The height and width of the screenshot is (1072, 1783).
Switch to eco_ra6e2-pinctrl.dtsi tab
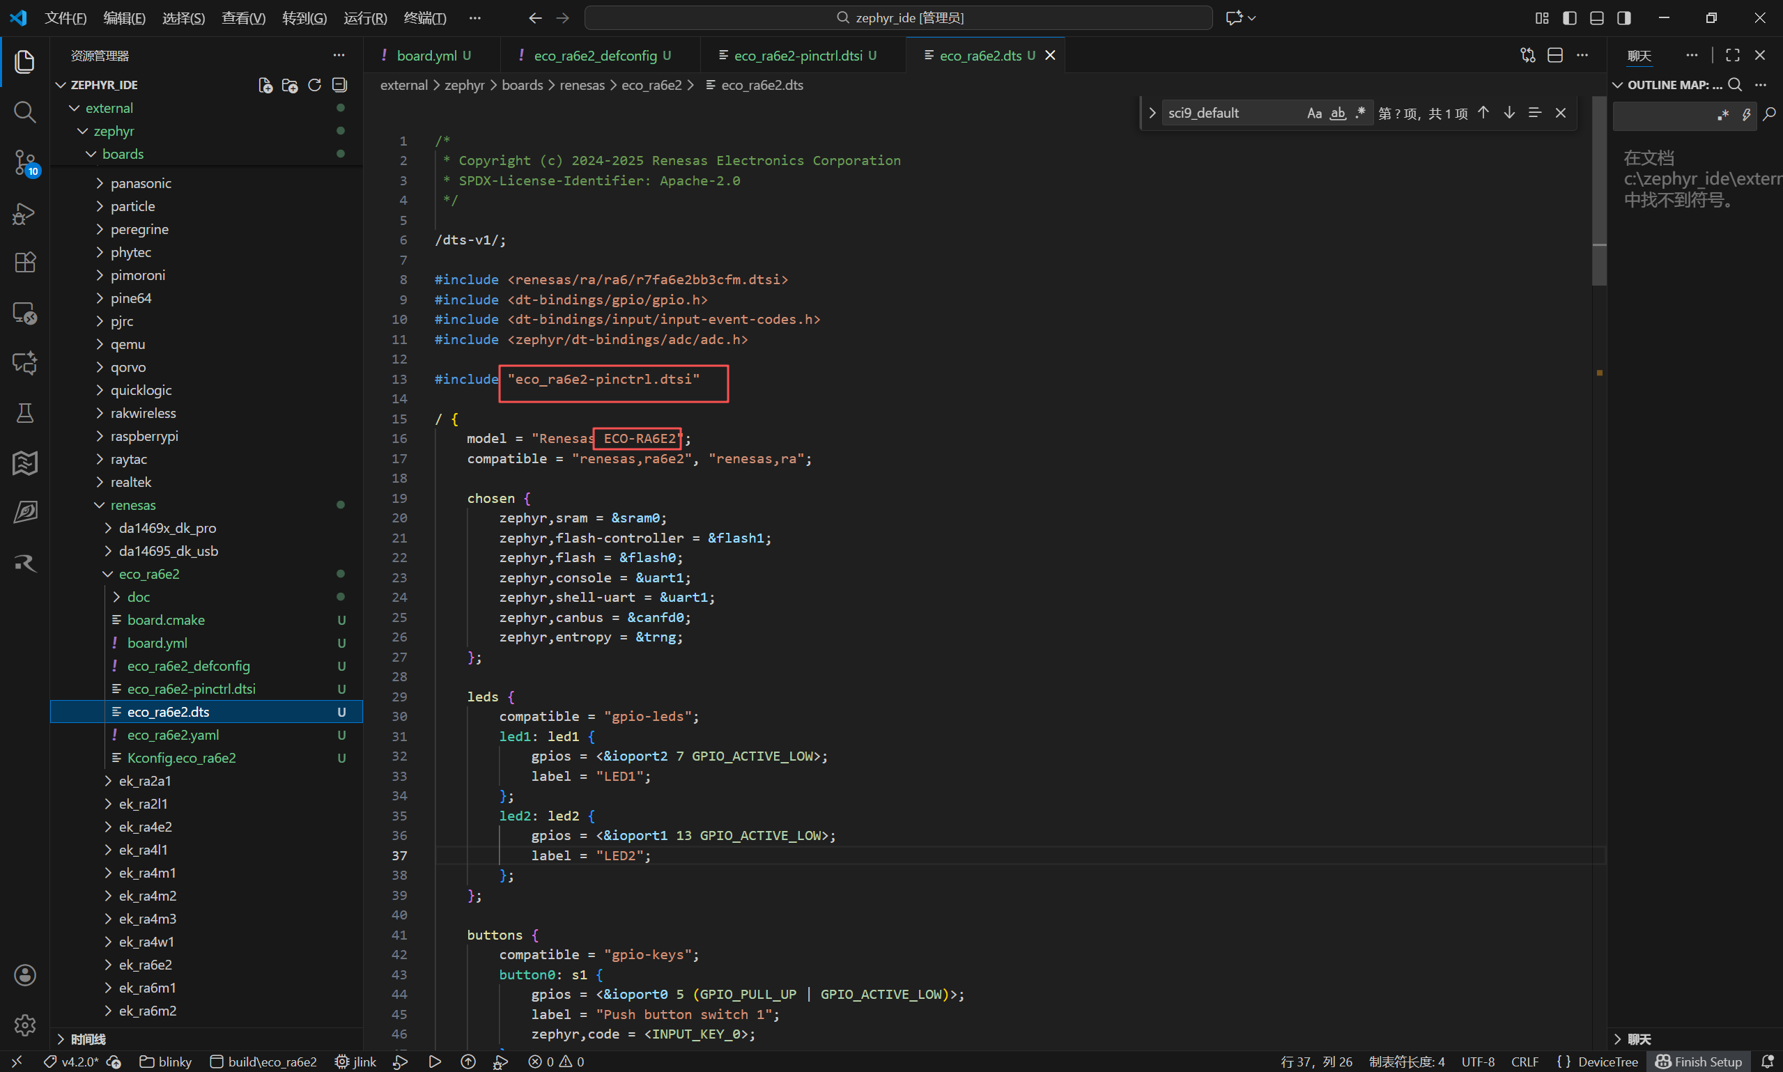tap(803, 56)
